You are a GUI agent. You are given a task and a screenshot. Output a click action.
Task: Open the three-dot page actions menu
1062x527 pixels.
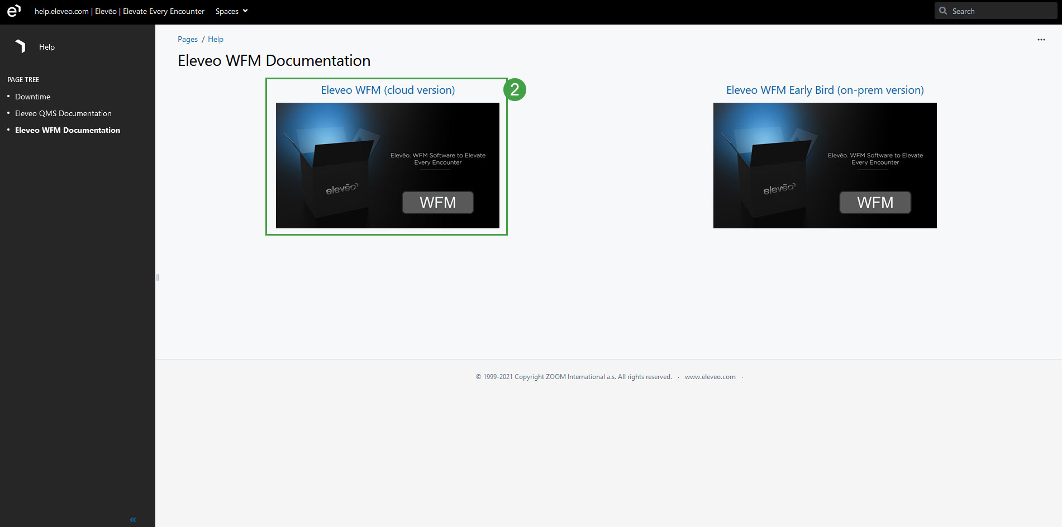pyautogui.click(x=1041, y=40)
